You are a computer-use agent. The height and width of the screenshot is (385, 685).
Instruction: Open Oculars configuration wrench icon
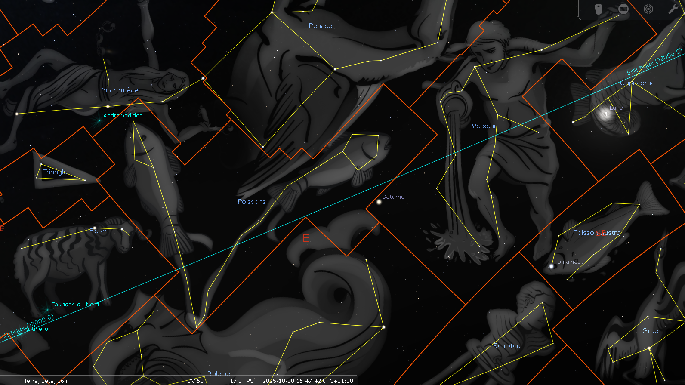[673, 9]
